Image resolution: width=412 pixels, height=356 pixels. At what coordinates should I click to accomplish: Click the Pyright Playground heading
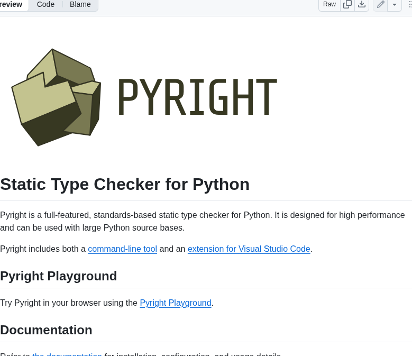58,276
